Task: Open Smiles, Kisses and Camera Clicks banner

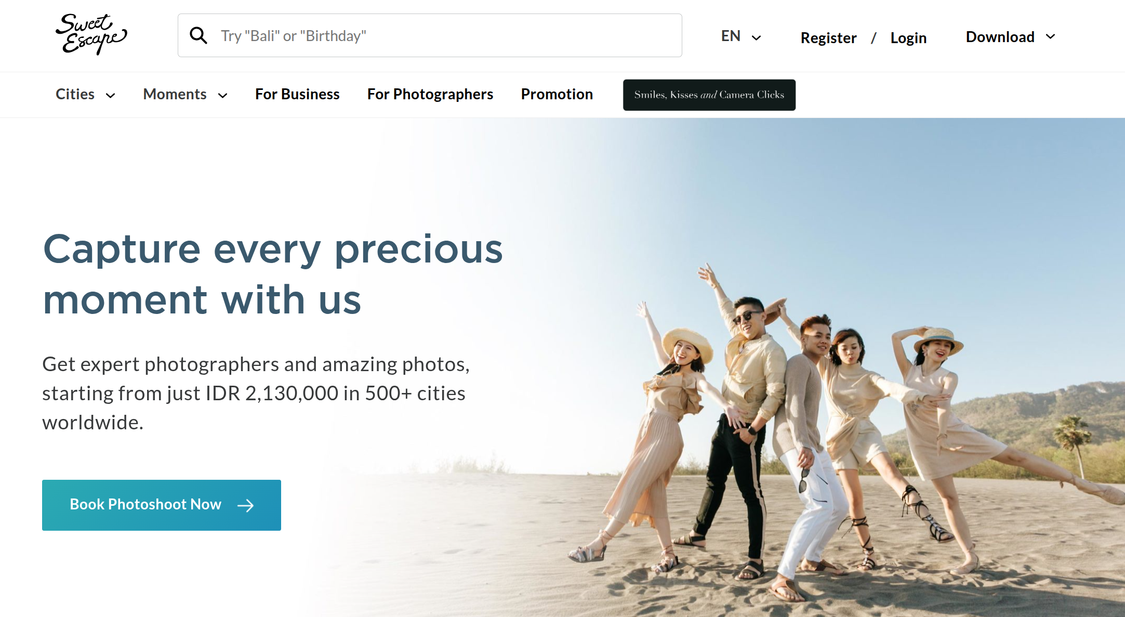Action: click(709, 95)
